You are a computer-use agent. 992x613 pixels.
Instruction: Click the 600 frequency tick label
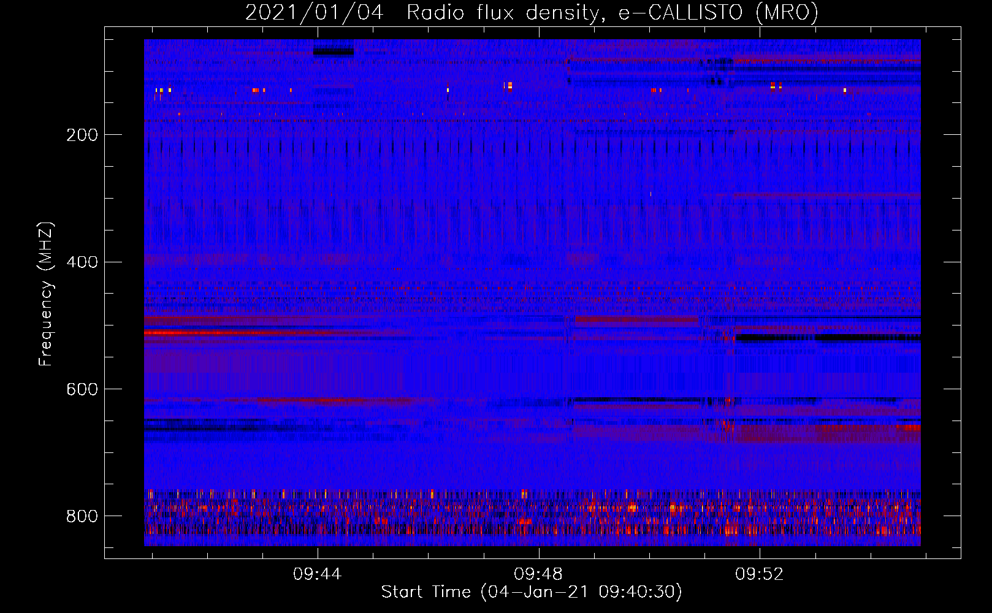[82, 390]
